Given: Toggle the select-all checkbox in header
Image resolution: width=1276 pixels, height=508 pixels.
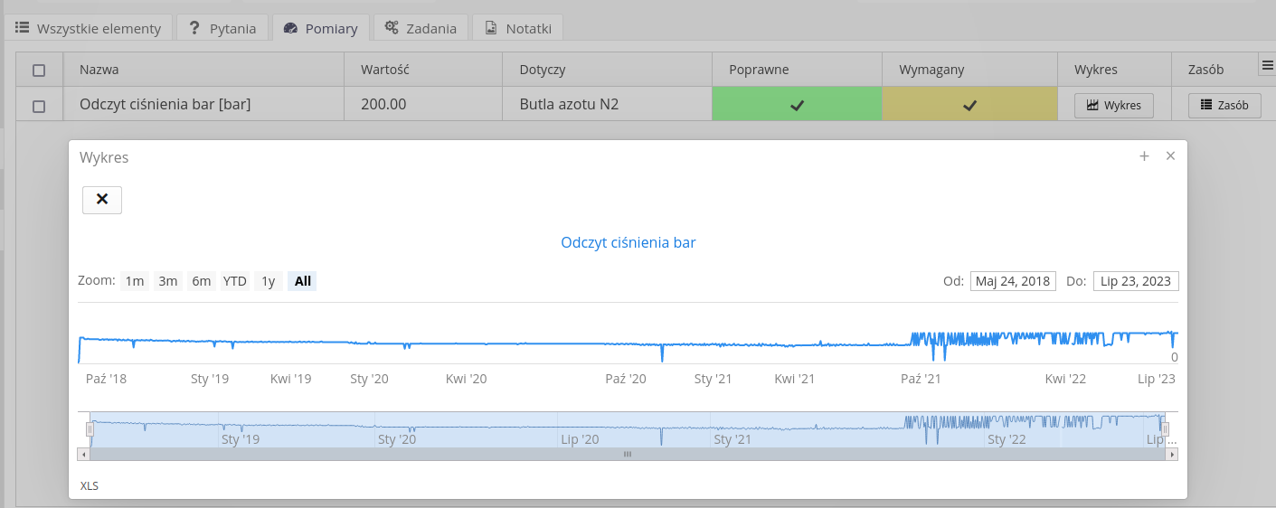Looking at the screenshot, I should tap(39, 70).
